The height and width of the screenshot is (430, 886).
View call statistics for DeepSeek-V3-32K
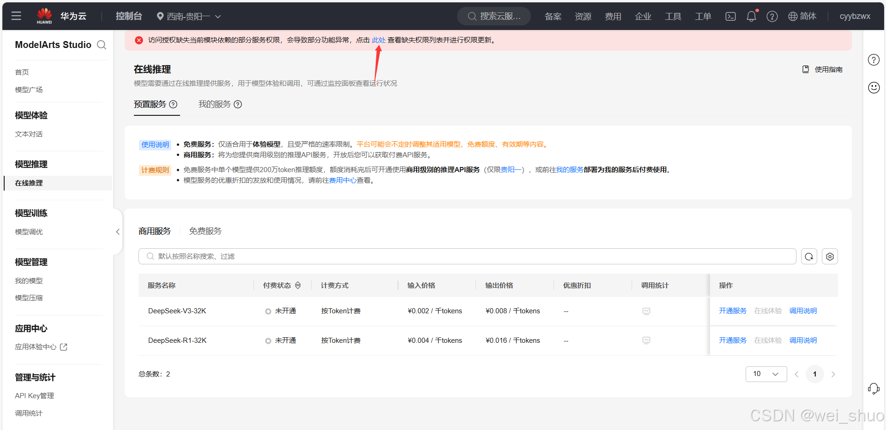tap(646, 311)
